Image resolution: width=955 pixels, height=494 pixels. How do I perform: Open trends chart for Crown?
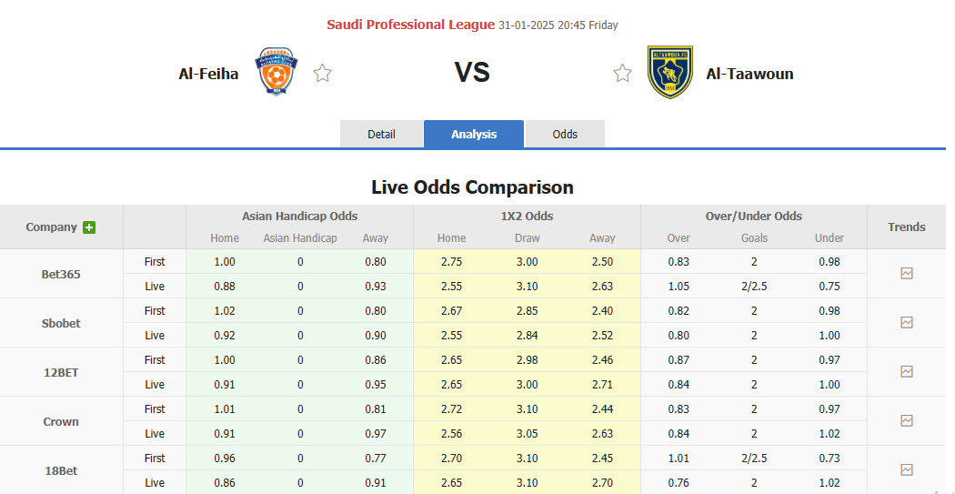coord(906,420)
